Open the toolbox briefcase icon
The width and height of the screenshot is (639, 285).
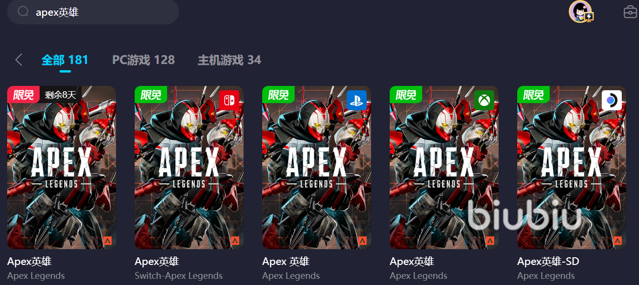[630, 11]
